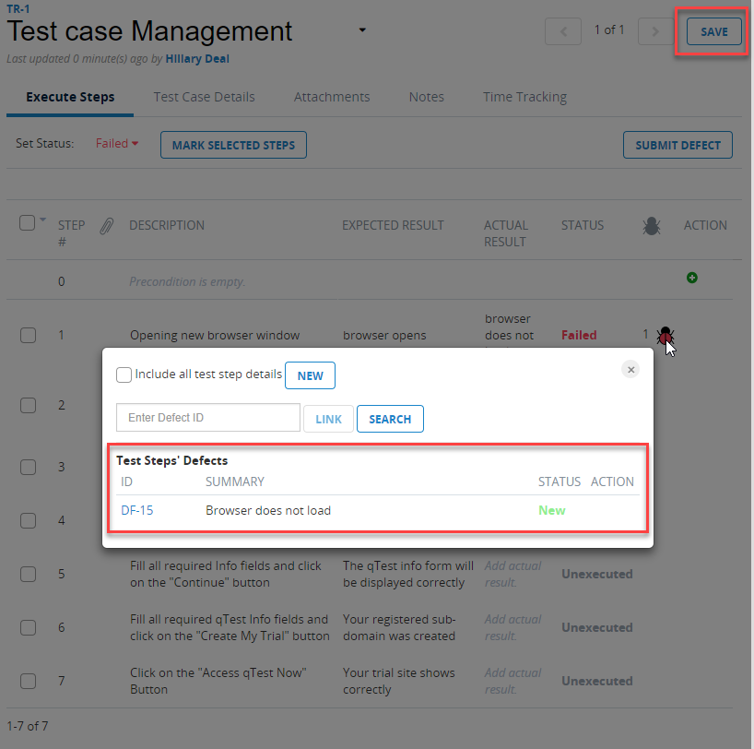The height and width of the screenshot is (749, 754).
Task: Check the select-all steps checkbox
Action: [27, 222]
